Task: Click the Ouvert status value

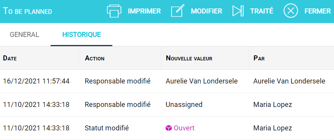Action: coord(184,128)
